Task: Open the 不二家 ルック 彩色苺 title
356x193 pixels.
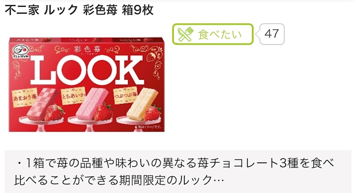Action: point(79,10)
